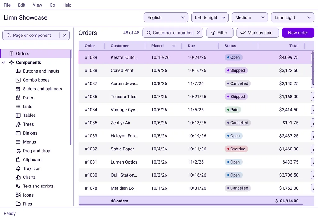Click the Drag and drop icon
This screenshot has width=318, height=218.
[x=18, y=151]
